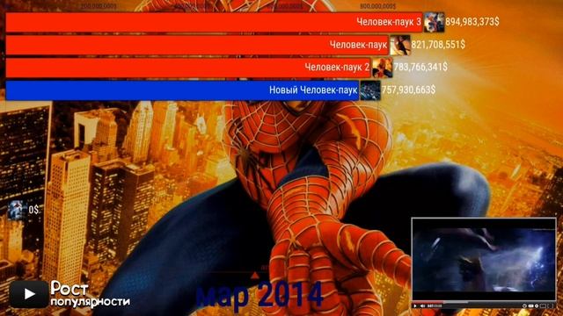This screenshot has height=316, width=563.
Task: Click the Человек-паук 3 bar label
Action: [x=389, y=22]
